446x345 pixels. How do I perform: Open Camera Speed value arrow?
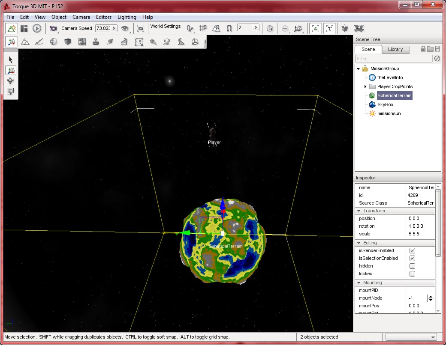coord(114,28)
